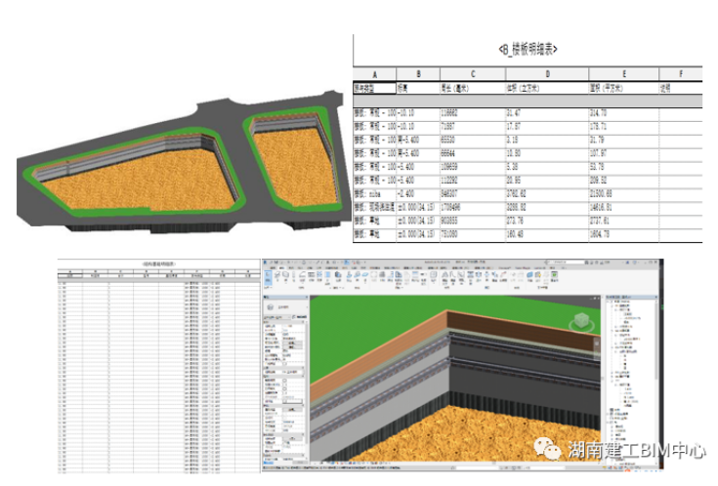Click the volume cell 273.76
The image size is (718, 486).
(547, 221)
